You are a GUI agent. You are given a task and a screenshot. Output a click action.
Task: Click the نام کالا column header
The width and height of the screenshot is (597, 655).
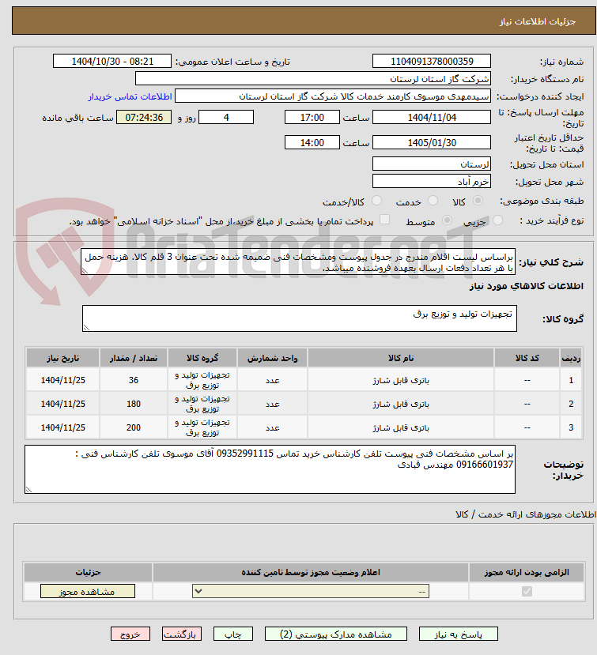click(401, 358)
